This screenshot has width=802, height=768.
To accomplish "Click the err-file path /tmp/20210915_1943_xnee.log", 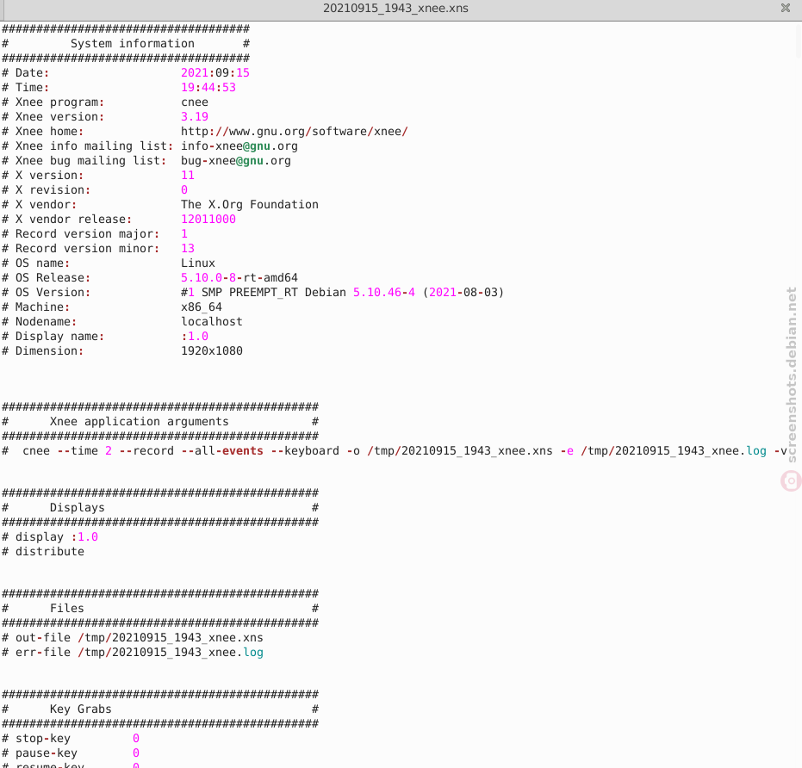I will coord(171,653).
